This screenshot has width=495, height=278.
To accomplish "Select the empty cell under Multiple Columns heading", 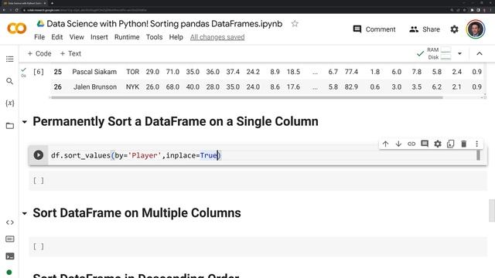I will tap(258, 246).
